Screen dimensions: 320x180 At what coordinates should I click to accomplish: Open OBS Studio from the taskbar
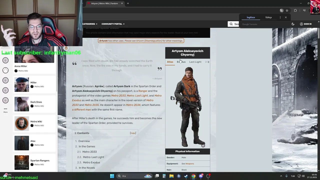point(208,176)
